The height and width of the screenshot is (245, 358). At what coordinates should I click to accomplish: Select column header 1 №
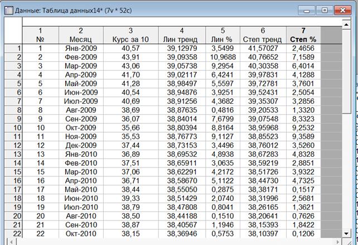click(x=40, y=35)
